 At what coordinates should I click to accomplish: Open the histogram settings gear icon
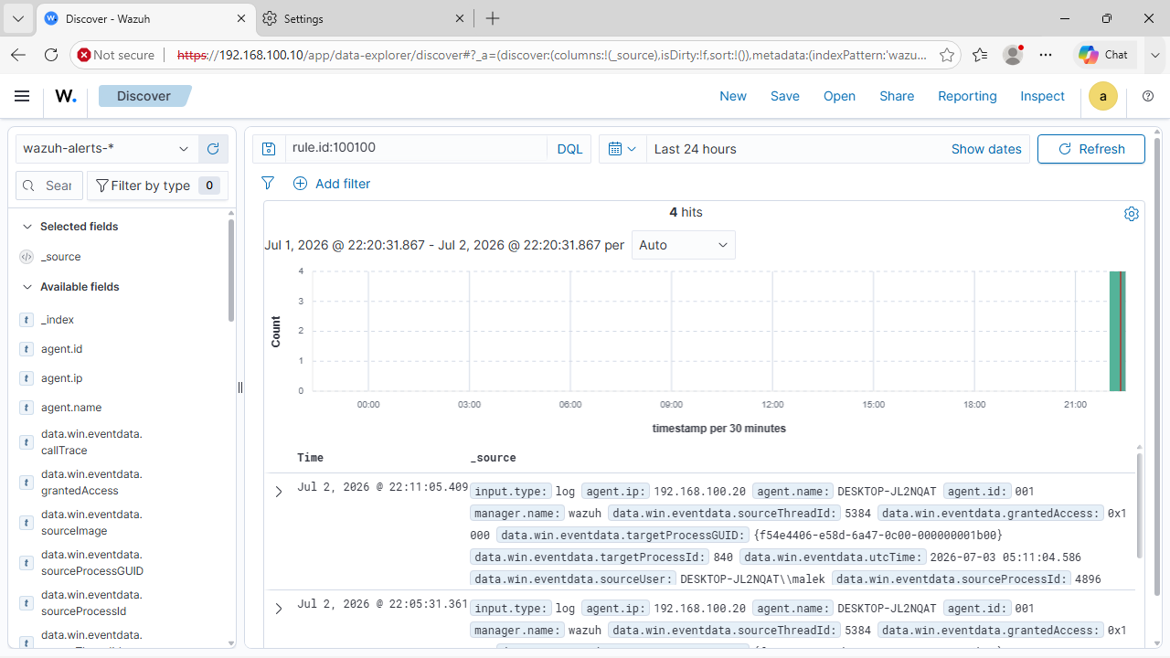[1132, 214]
